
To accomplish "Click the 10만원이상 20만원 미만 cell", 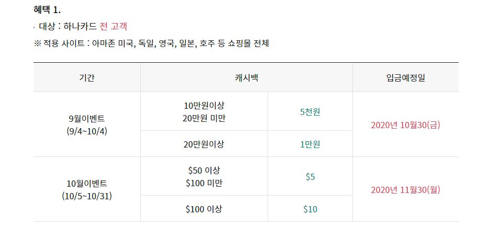I will (x=204, y=111).
